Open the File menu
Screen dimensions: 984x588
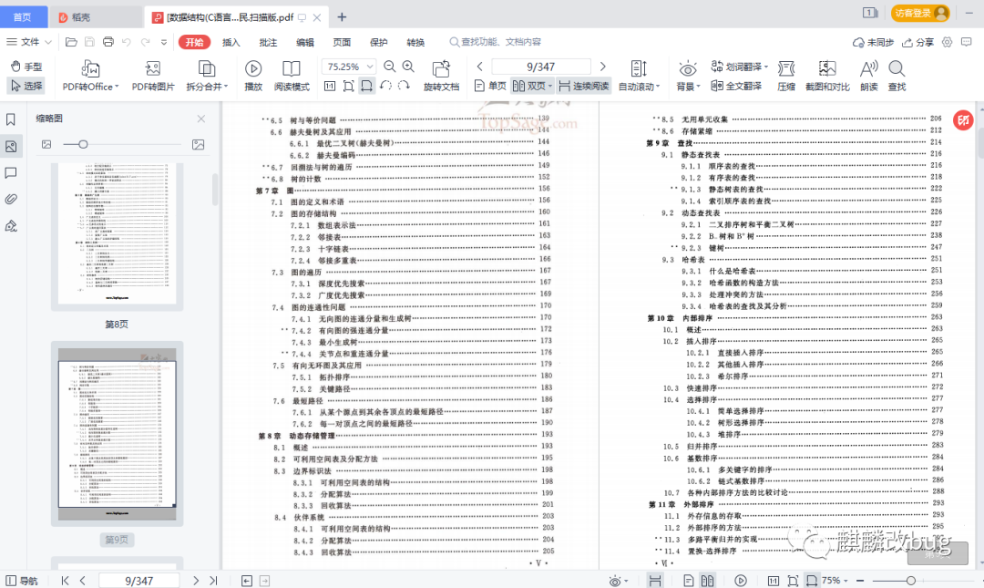click(29, 42)
